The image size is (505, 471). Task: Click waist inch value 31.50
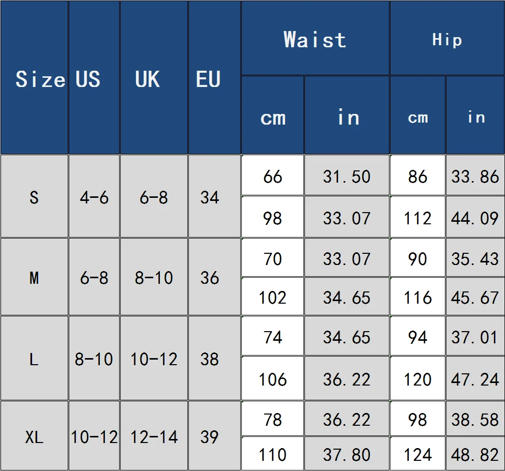pos(347,175)
